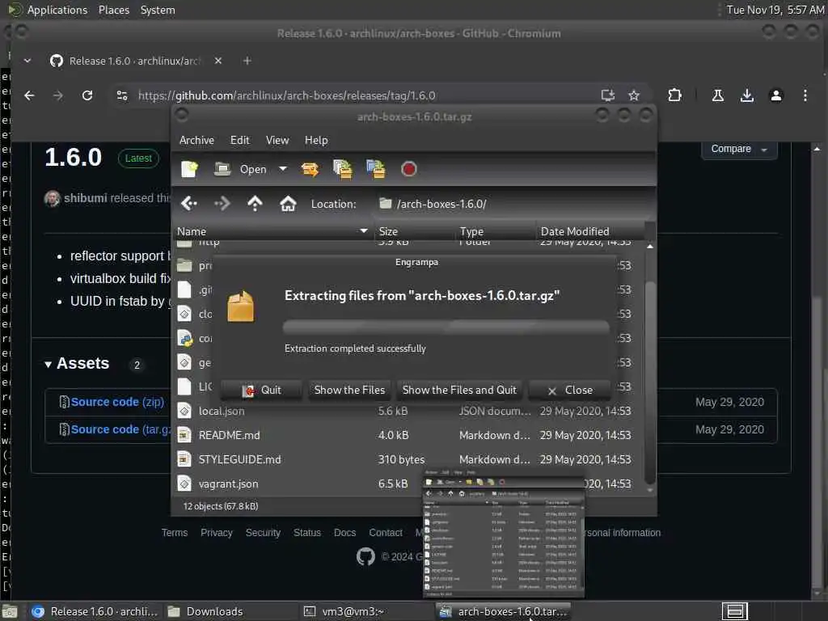828x621 pixels.
Task: Select the README.md file row
Action: point(408,435)
